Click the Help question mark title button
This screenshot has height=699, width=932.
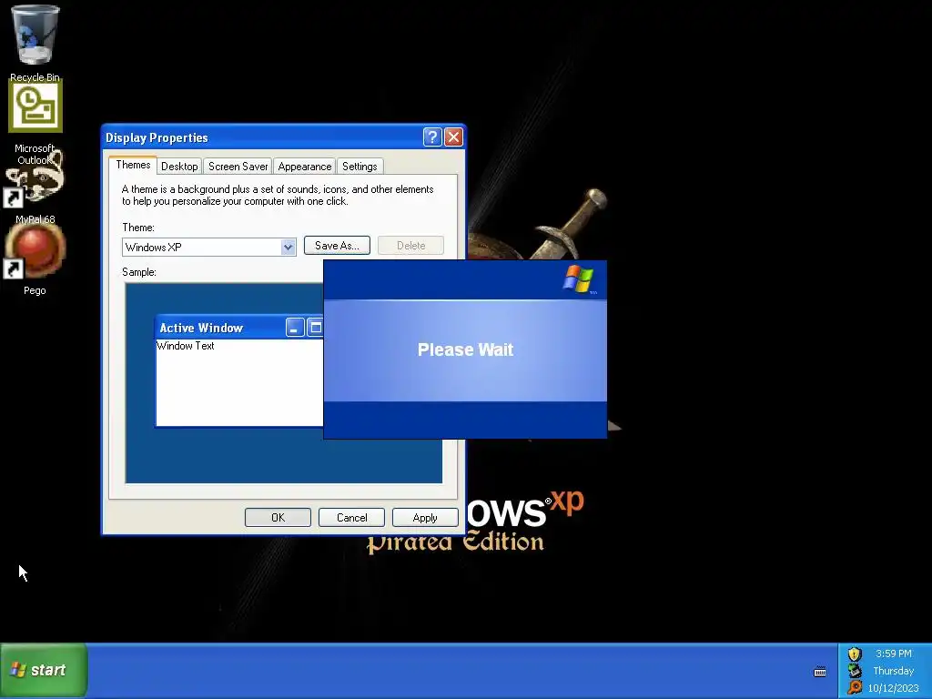(432, 137)
